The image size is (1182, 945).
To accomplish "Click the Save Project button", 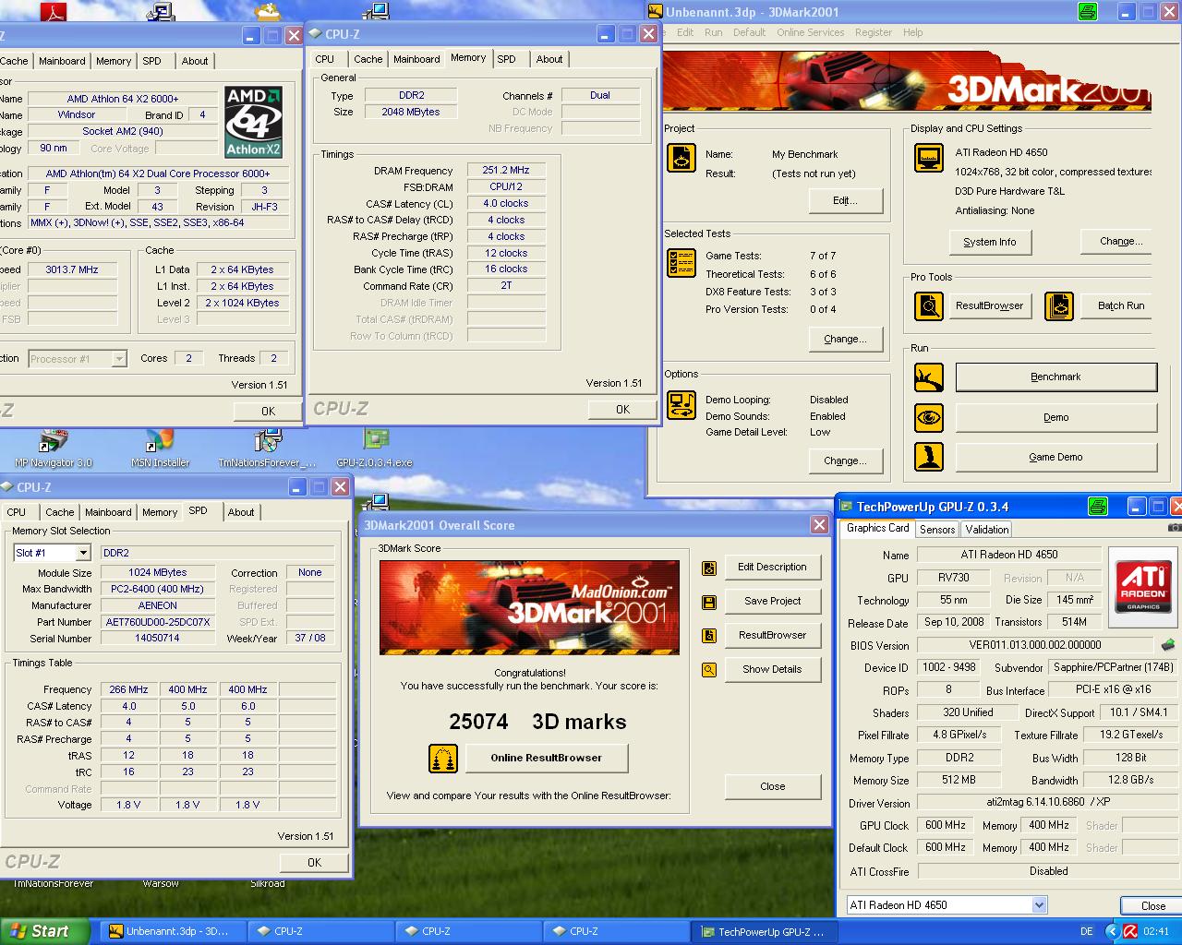I will [772, 602].
